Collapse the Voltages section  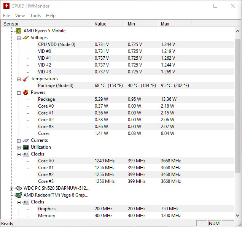[x=19, y=38]
